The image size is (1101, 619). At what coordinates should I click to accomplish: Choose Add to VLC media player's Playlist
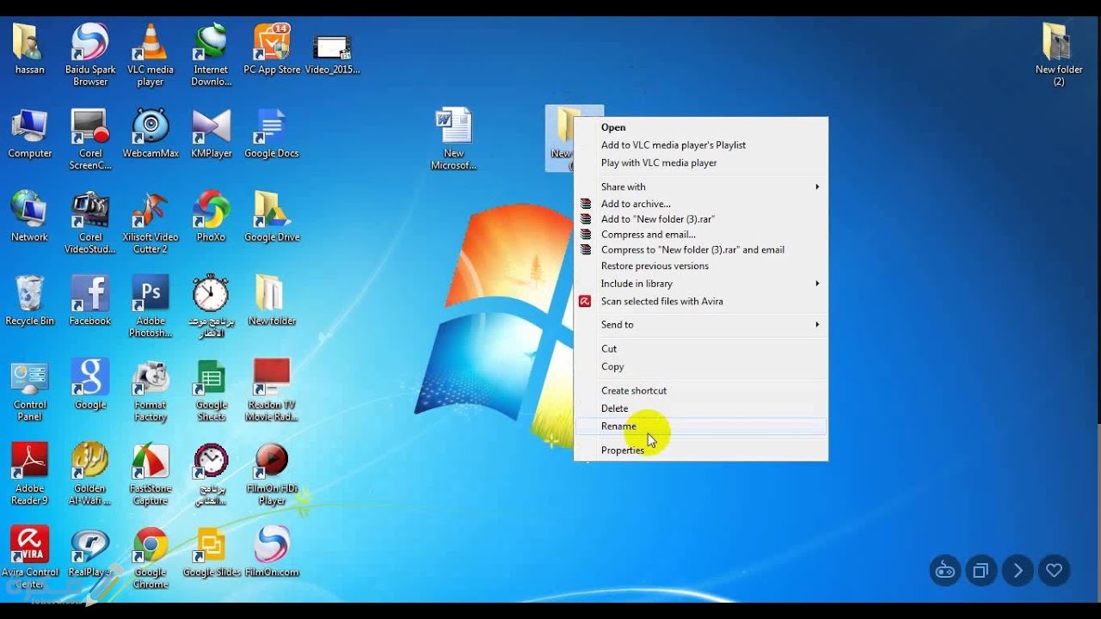(674, 144)
